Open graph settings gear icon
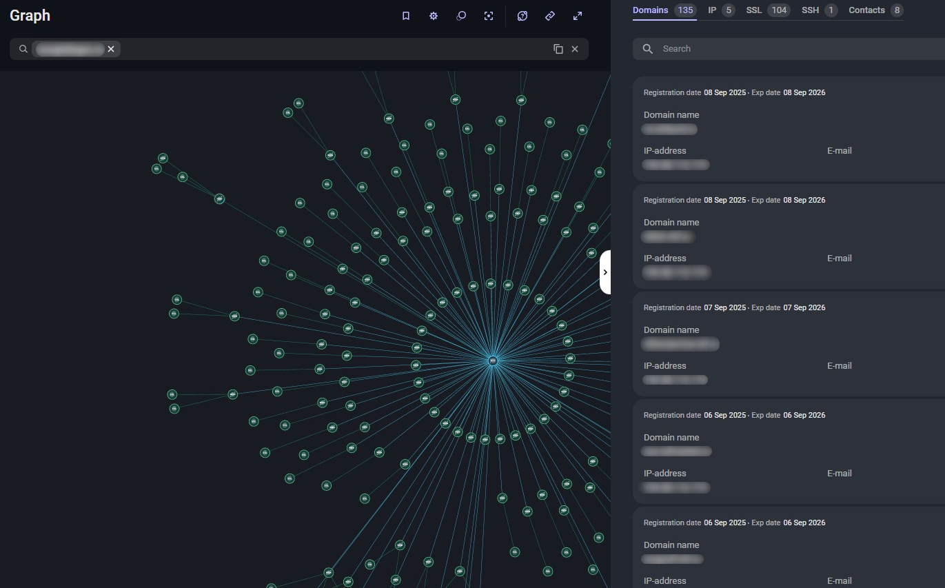 (x=434, y=16)
